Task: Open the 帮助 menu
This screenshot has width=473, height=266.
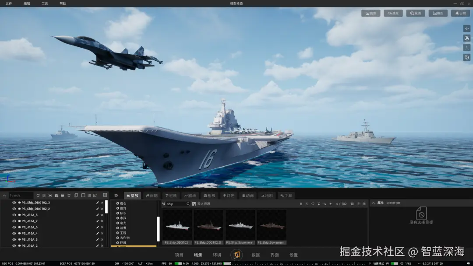Action: click(x=63, y=3)
